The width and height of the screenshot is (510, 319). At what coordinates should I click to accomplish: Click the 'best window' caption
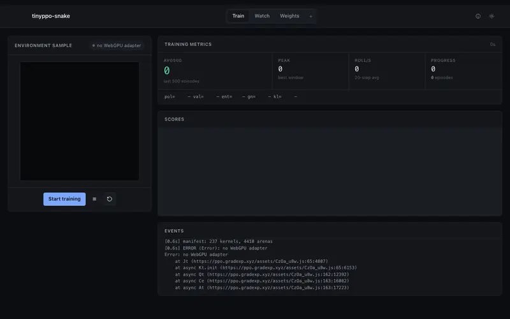[x=291, y=77]
